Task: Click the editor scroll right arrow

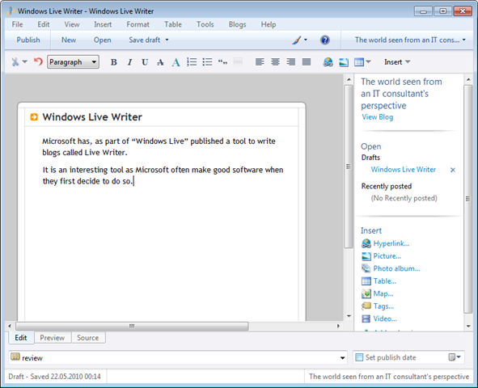Action: point(338,326)
